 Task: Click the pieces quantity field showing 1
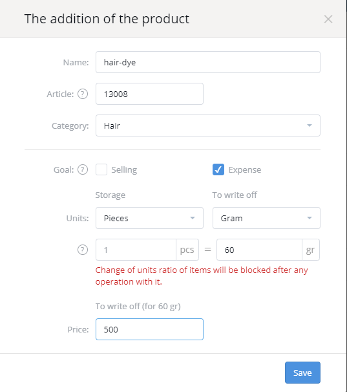pyautogui.click(x=136, y=250)
